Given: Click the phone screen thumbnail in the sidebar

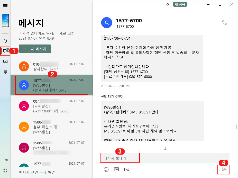Looking at the screenshot, I should point(5,21).
